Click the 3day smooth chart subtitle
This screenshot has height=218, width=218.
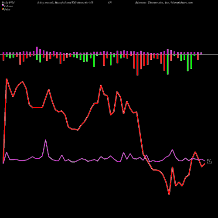46,3
